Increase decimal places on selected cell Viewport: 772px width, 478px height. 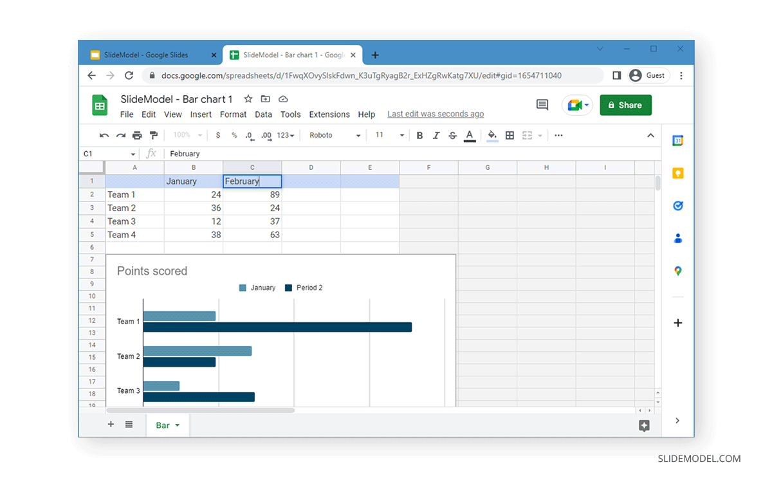click(264, 135)
